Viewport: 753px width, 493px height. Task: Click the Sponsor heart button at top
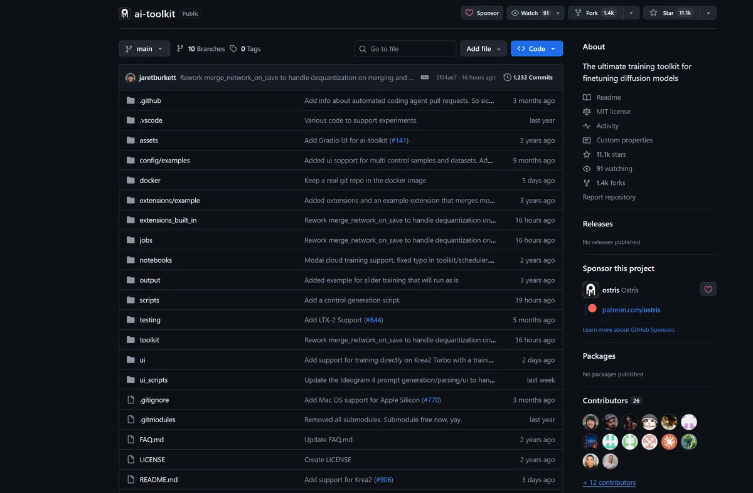point(482,13)
